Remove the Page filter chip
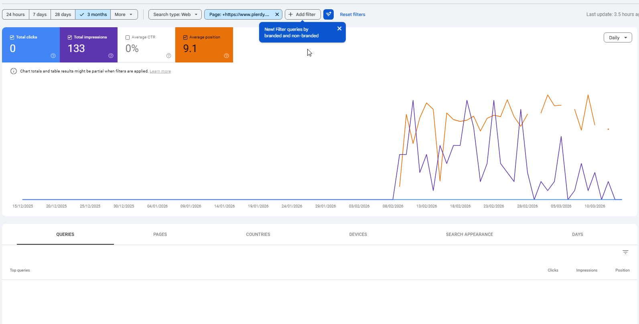Viewport: 639px width, 324px height. click(277, 14)
